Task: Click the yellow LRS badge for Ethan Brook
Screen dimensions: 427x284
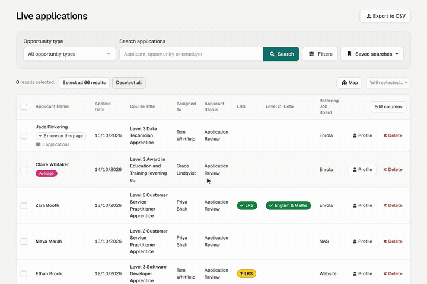Action: pos(247,274)
